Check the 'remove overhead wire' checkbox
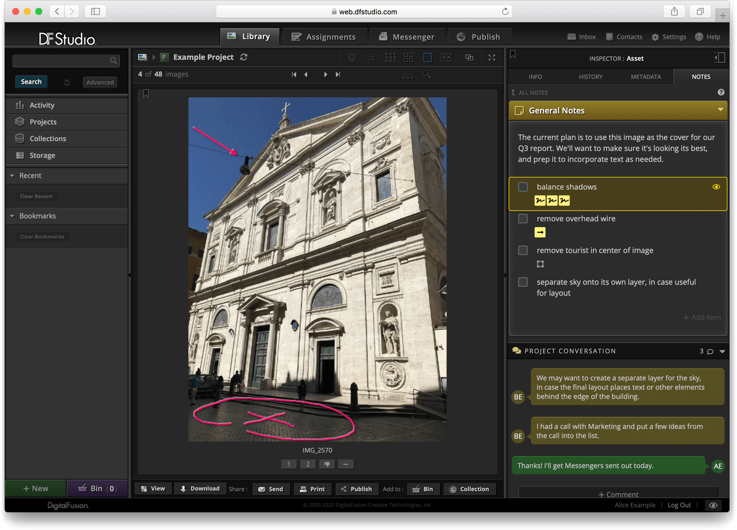Image resolution: width=737 pixels, height=530 pixels. tap(523, 218)
